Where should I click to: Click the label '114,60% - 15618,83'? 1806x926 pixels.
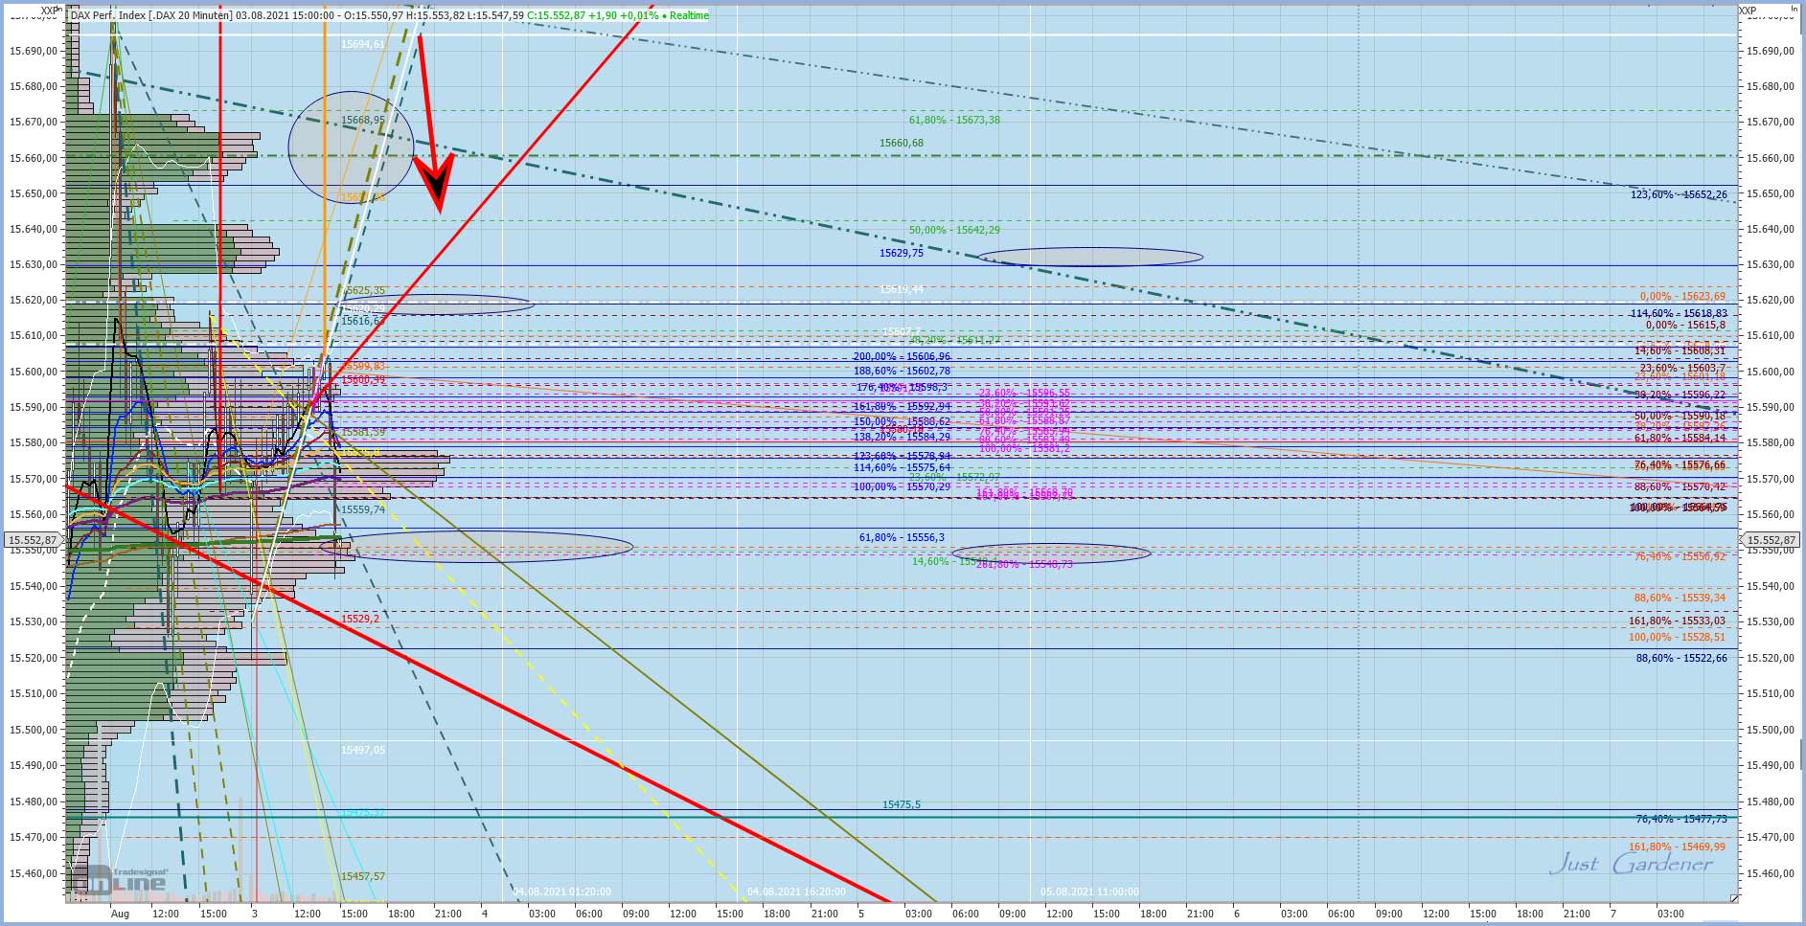tap(1679, 313)
